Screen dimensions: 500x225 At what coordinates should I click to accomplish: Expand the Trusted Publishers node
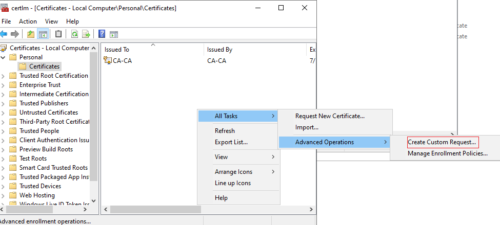coord(3,104)
